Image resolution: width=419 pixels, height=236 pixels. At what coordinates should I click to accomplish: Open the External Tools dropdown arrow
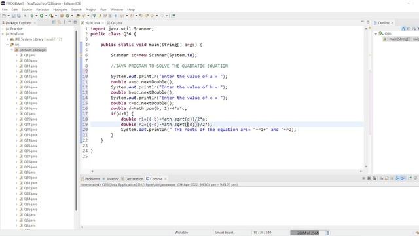pyautogui.click(x=56, y=16)
